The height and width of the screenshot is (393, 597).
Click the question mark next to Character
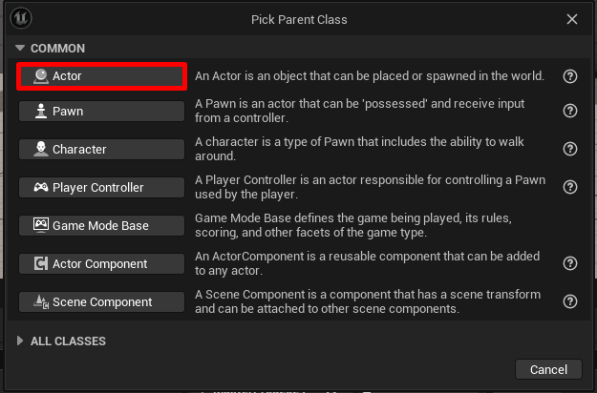click(570, 149)
